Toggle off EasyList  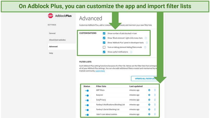(87, 96)
